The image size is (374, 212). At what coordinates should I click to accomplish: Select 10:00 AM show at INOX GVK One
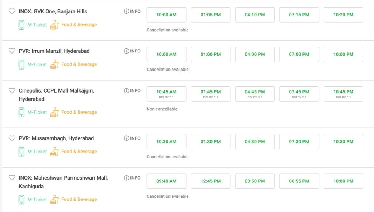click(166, 15)
